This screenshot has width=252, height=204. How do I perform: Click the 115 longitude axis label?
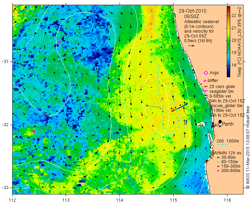pyautogui.click(x=173, y=200)
